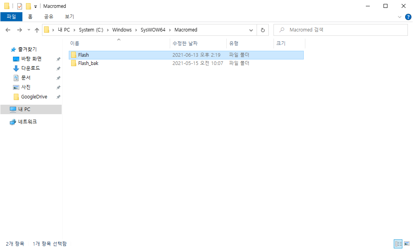Switch to the 홈 ribbon tab
Viewport: 413px width, 250px height.
[30, 17]
